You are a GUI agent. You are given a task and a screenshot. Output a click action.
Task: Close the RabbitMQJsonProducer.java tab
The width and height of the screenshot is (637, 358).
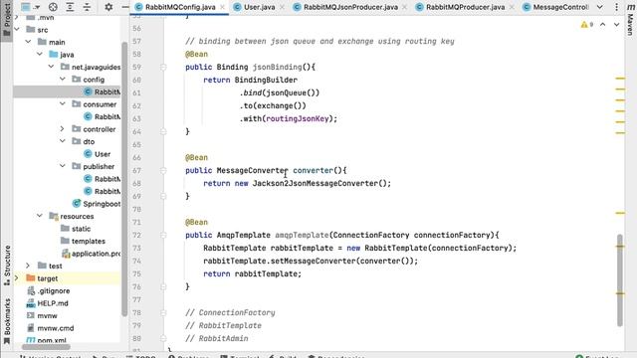(405, 7)
